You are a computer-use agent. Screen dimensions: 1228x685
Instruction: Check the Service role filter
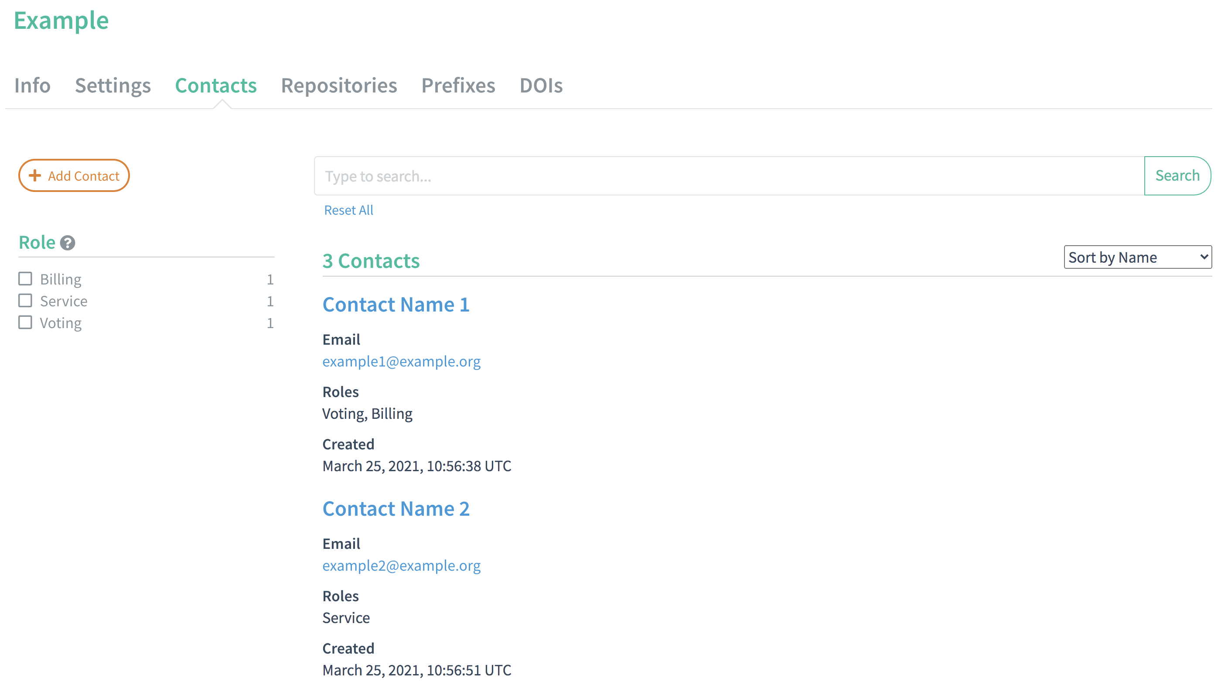25,301
